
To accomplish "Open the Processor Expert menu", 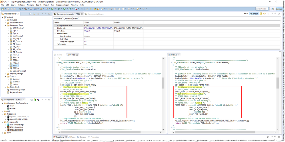I will click(x=63, y=5).
